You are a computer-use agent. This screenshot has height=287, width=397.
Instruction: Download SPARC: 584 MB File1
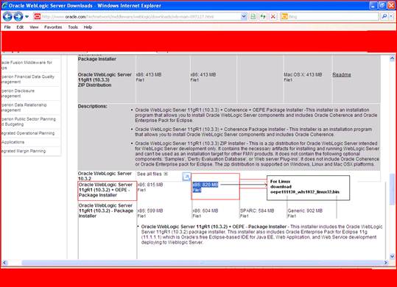coord(257,213)
